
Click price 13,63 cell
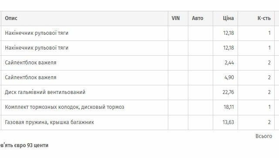coord(225,122)
